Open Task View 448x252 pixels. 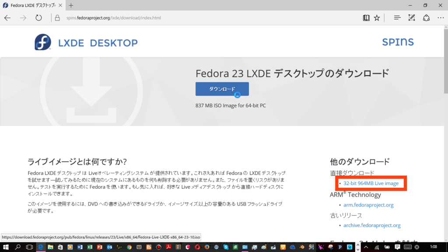[29, 247]
